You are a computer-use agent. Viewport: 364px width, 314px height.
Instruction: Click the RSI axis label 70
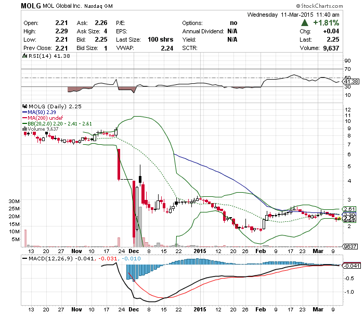pos(347,69)
